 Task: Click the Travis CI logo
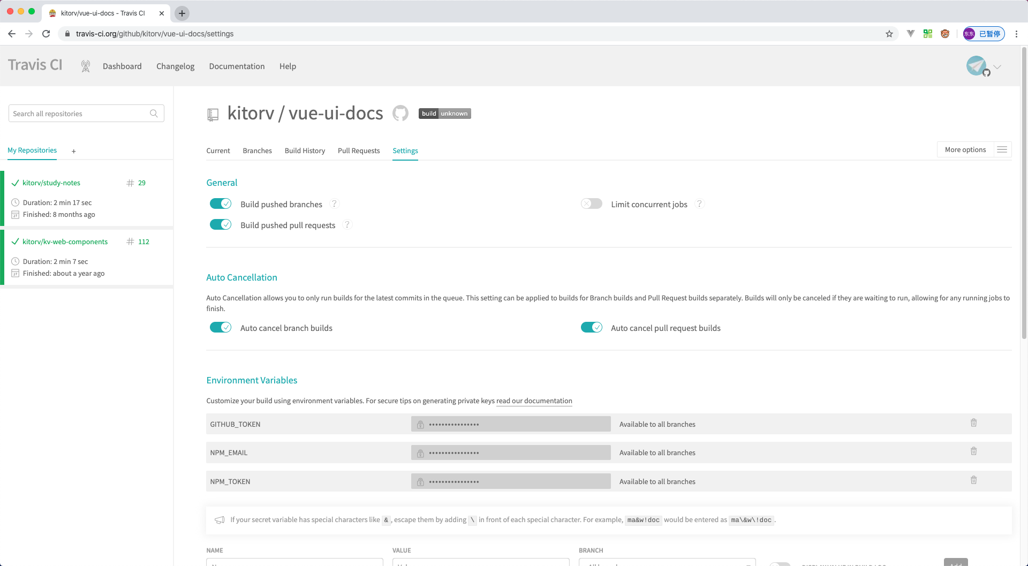pos(35,65)
